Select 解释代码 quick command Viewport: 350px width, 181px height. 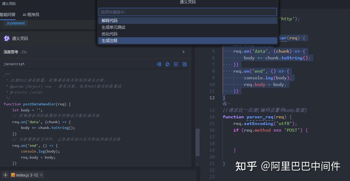187,21
